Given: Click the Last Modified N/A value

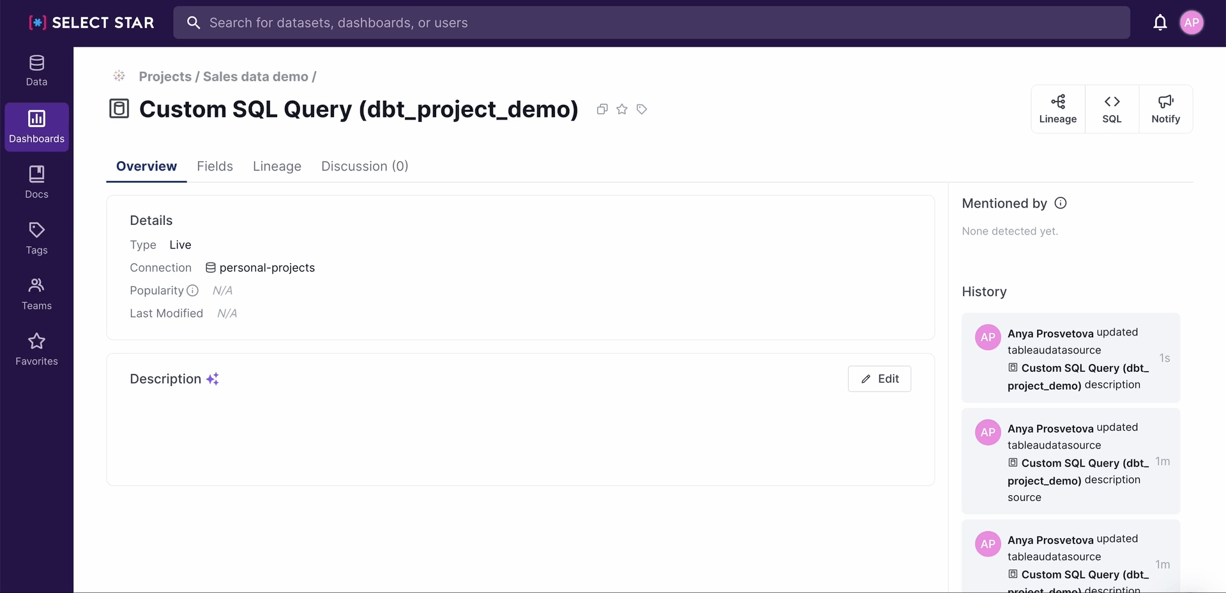Looking at the screenshot, I should [x=227, y=314].
